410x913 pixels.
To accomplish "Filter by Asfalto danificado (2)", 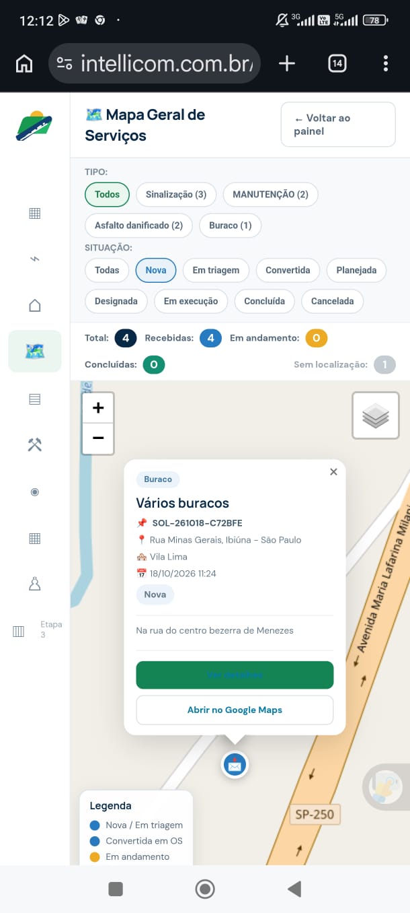I will (138, 226).
